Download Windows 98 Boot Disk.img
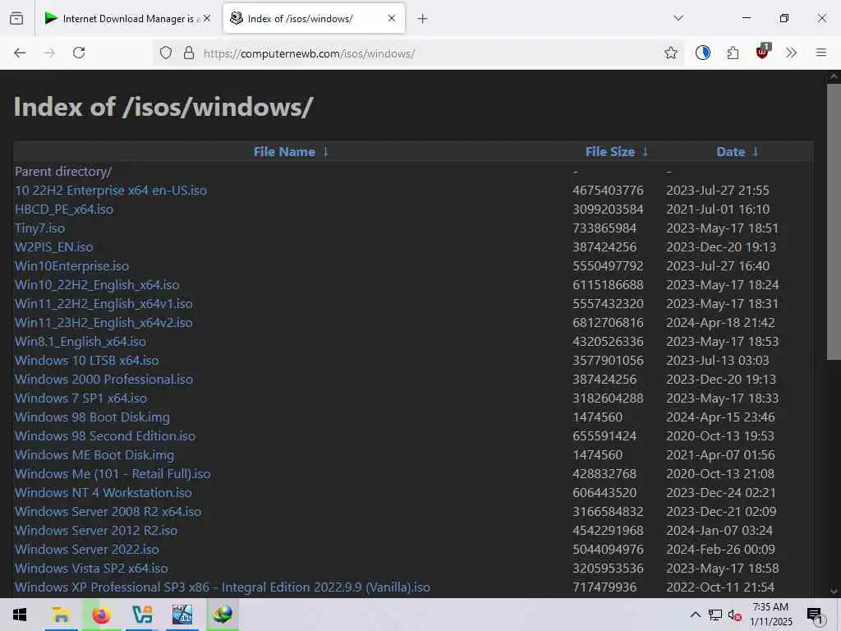The image size is (841, 631). pyautogui.click(x=92, y=417)
